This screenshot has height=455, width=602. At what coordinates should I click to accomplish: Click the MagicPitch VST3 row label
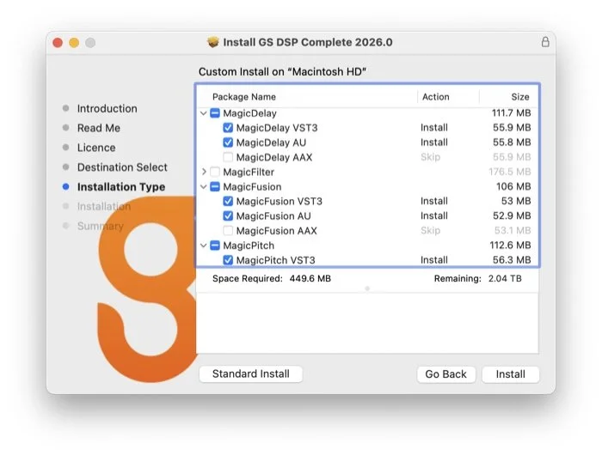tap(276, 260)
